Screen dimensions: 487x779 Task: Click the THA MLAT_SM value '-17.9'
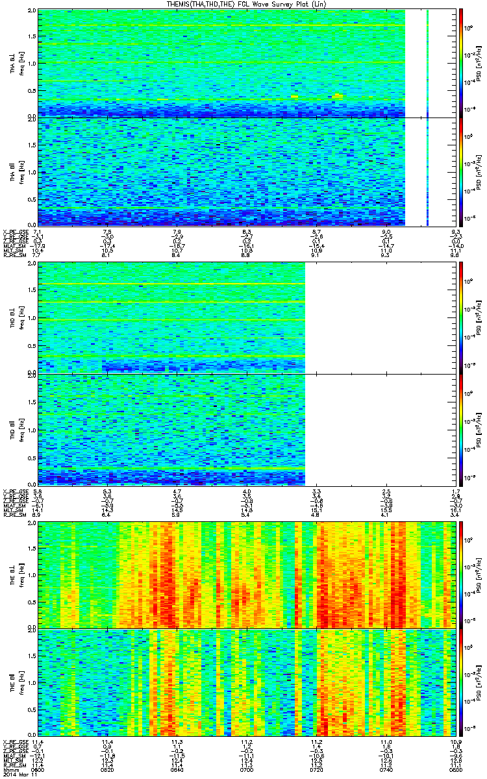click(37, 247)
